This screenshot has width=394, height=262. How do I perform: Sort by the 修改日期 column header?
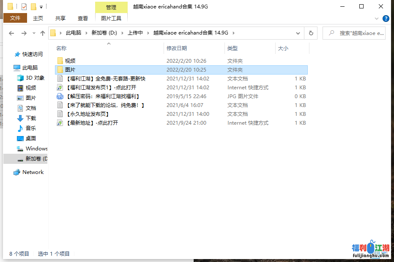[x=177, y=48]
